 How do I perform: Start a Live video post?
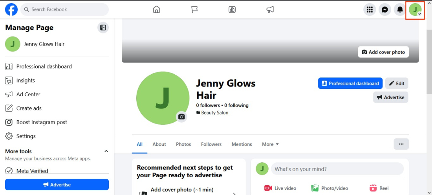tap(280, 188)
